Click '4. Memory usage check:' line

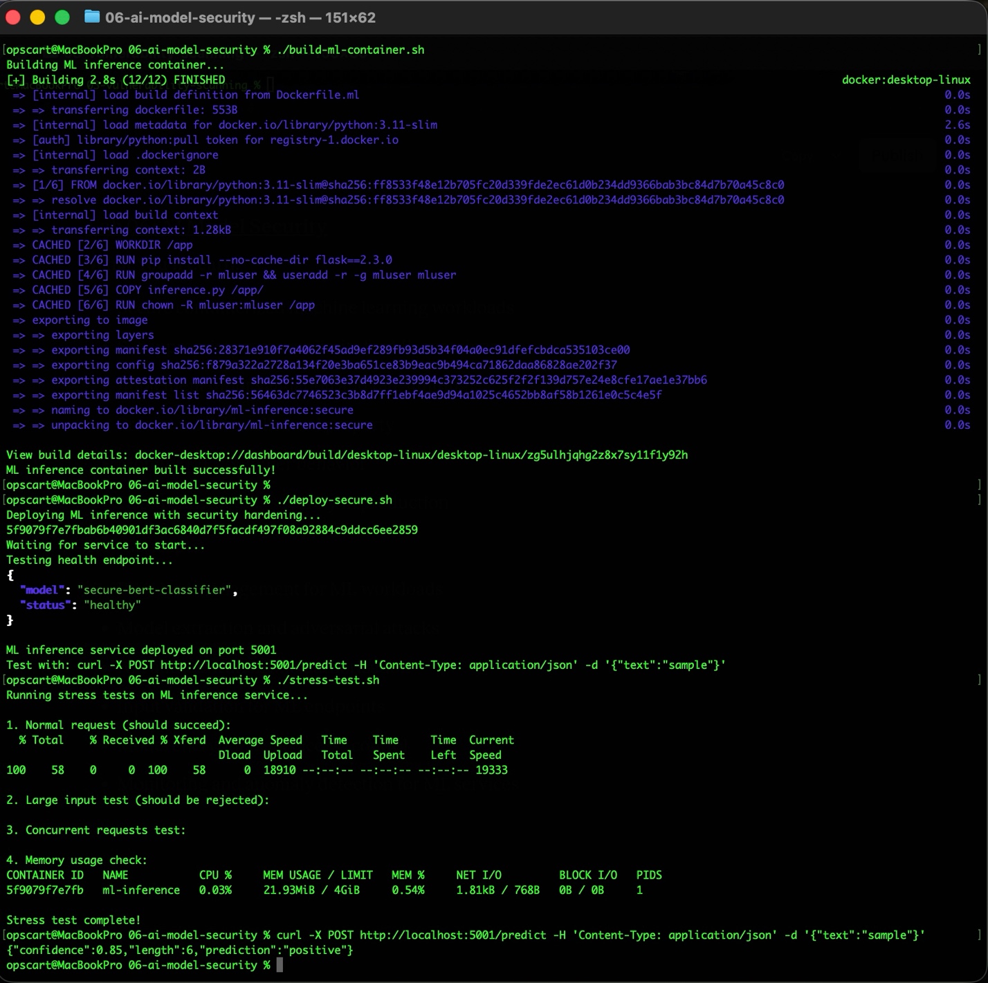(77, 860)
